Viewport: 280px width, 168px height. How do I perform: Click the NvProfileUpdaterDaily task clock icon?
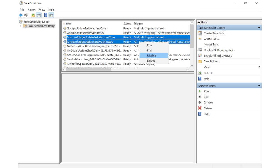65,64
